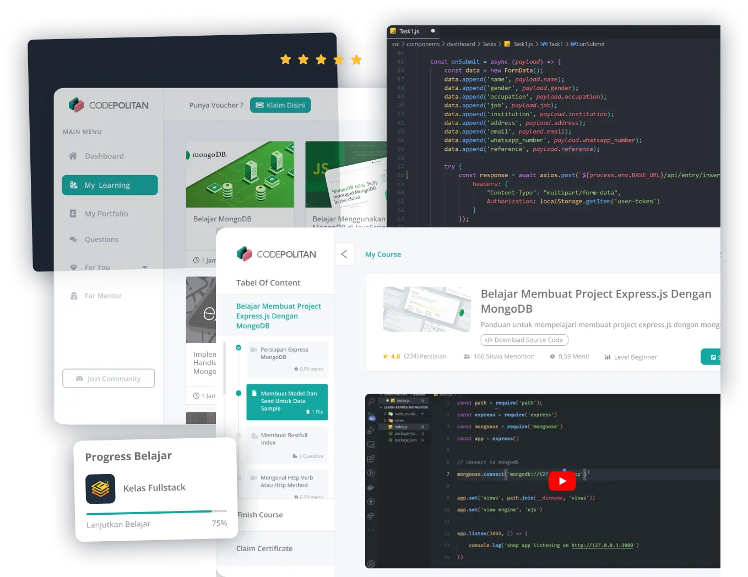The width and height of the screenshot is (748, 577).
Task: Click the Source Control icon in the video's editor
Action: 371,416
